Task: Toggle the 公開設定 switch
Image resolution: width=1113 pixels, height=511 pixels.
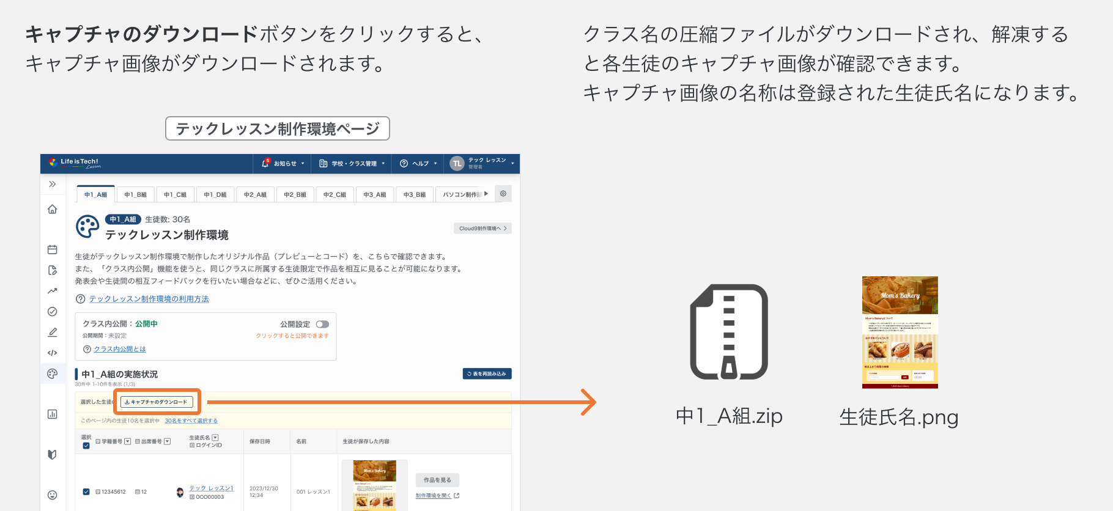Action: pyautogui.click(x=322, y=325)
